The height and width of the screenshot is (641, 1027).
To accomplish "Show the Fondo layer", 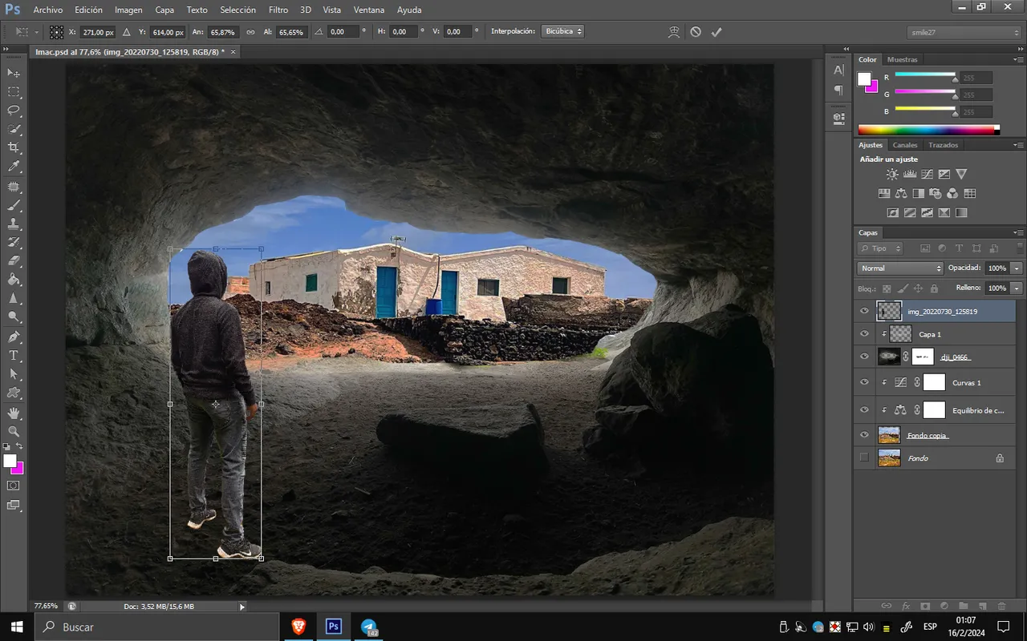I will (864, 458).
